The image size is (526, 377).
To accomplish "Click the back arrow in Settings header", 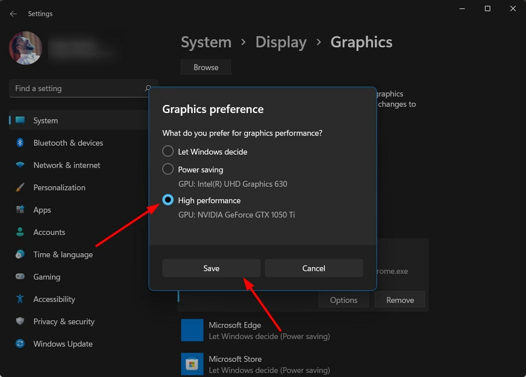I will pos(13,14).
